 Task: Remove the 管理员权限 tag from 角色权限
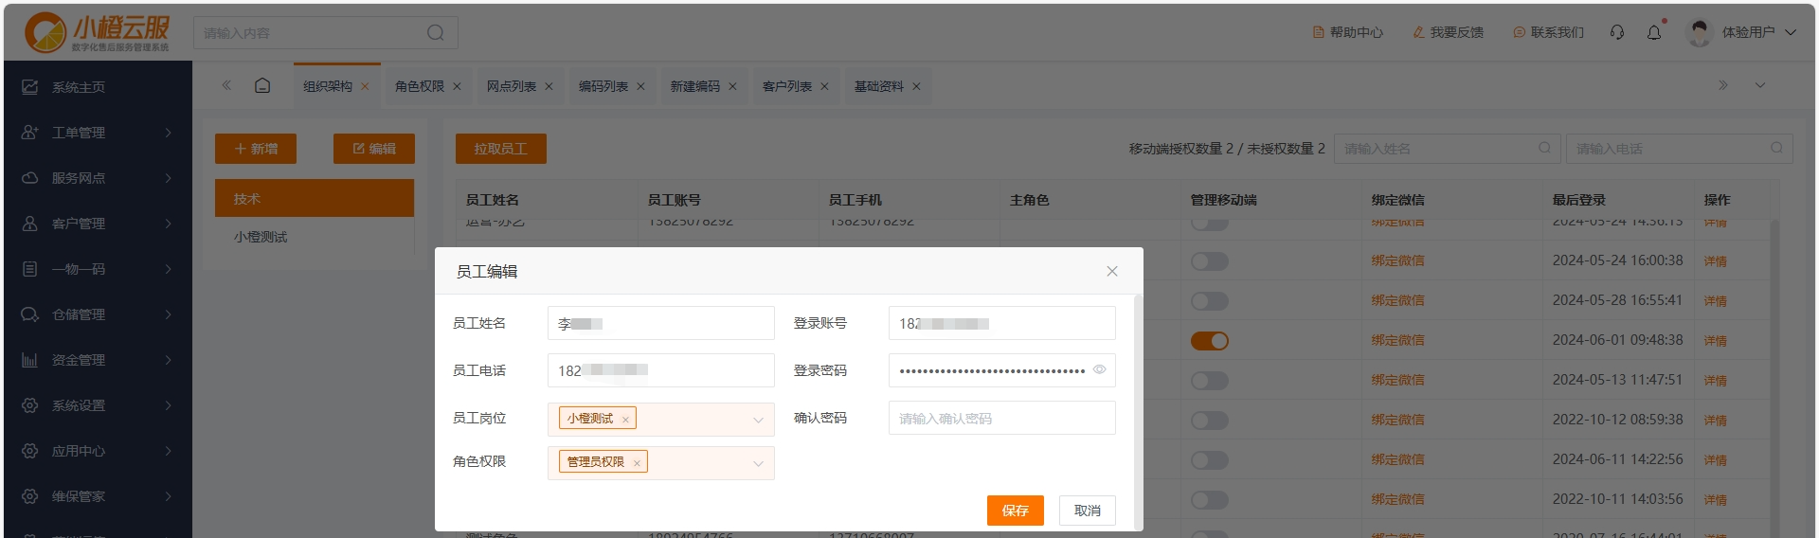(x=637, y=463)
